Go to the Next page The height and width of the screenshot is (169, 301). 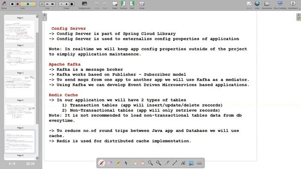point(132,5)
